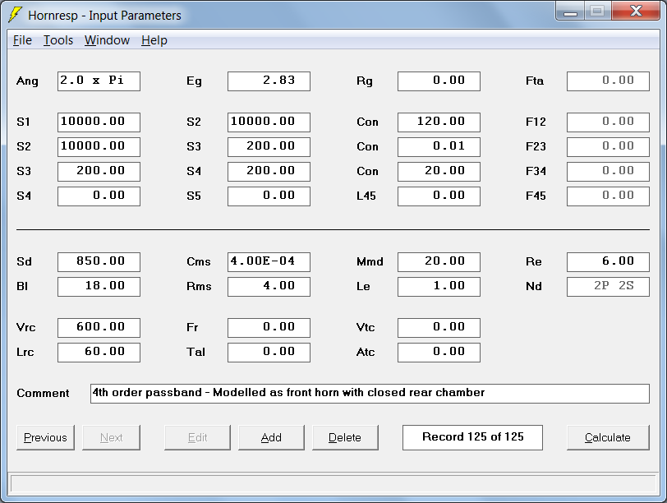Viewport: 667px width, 503px height.
Task: Click the Con label beside 120.00
Action: 367,122
